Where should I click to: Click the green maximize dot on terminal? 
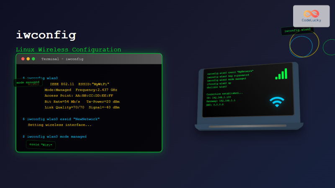[33, 59]
